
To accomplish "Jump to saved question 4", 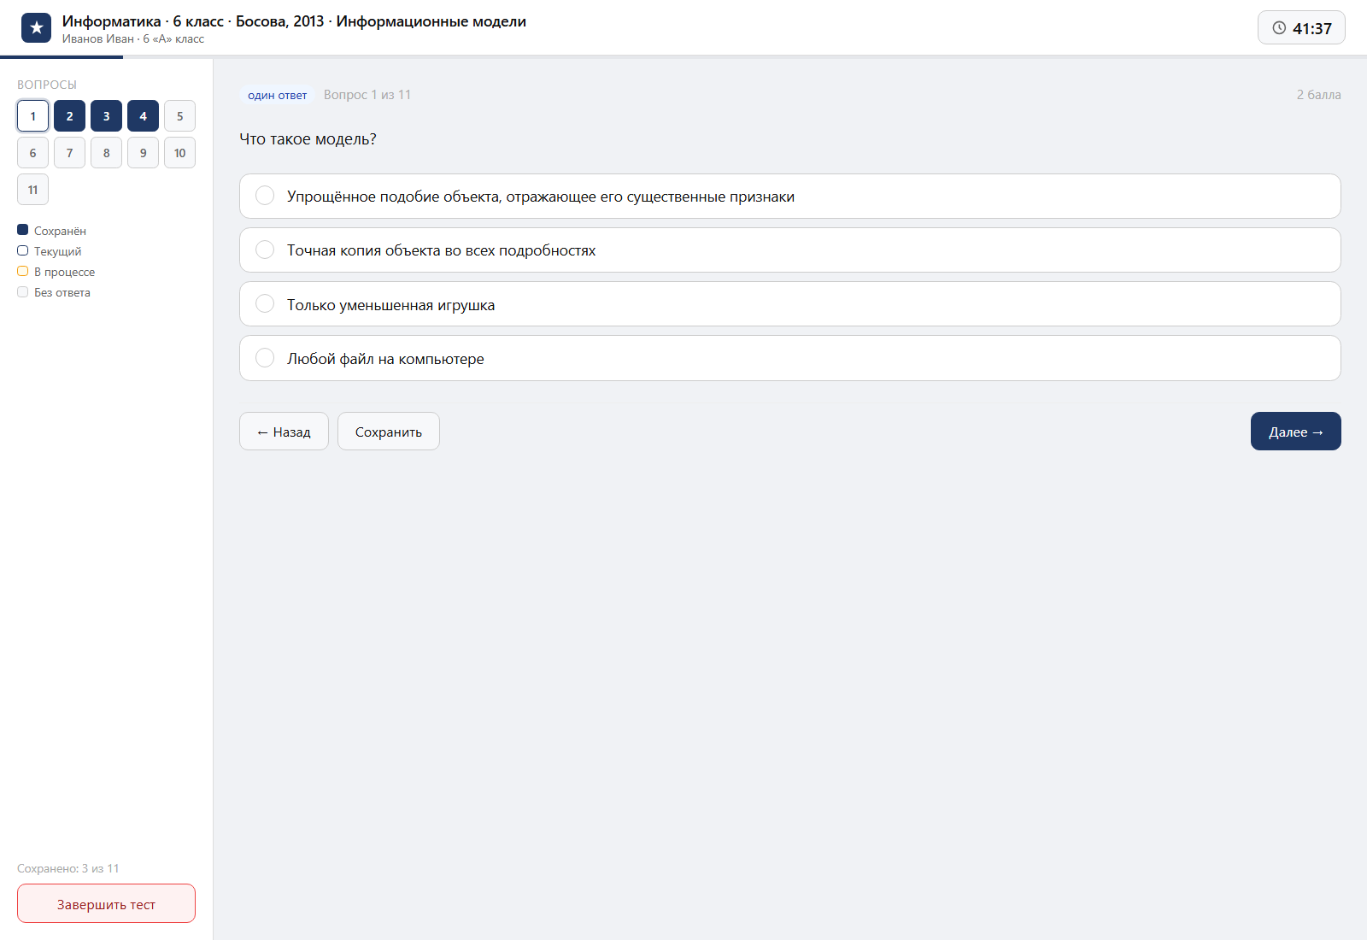I will click(143, 116).
